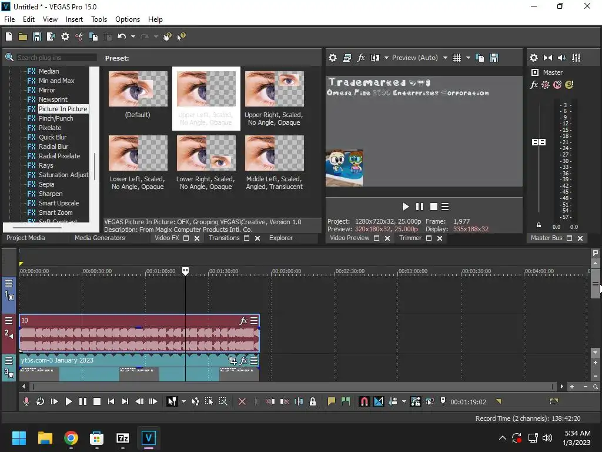Screen dimensions: 602x452
Task: Play the video preview
Action: coord(406,207)
